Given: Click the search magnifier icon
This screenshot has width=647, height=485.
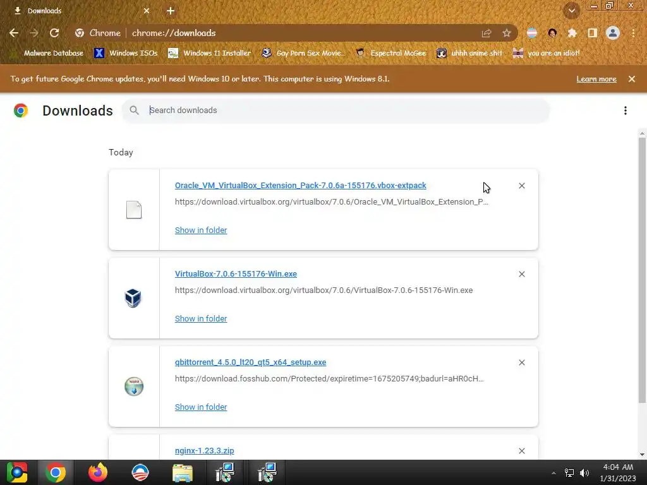Looking at the screenshot, I should (x=134, y=111).
